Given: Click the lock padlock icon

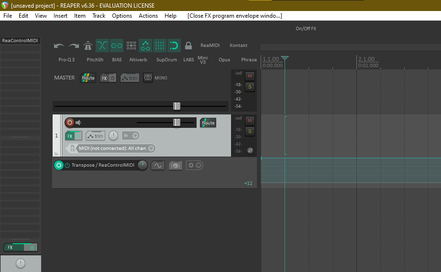Looking at the screenshot, I should [188, 45].
